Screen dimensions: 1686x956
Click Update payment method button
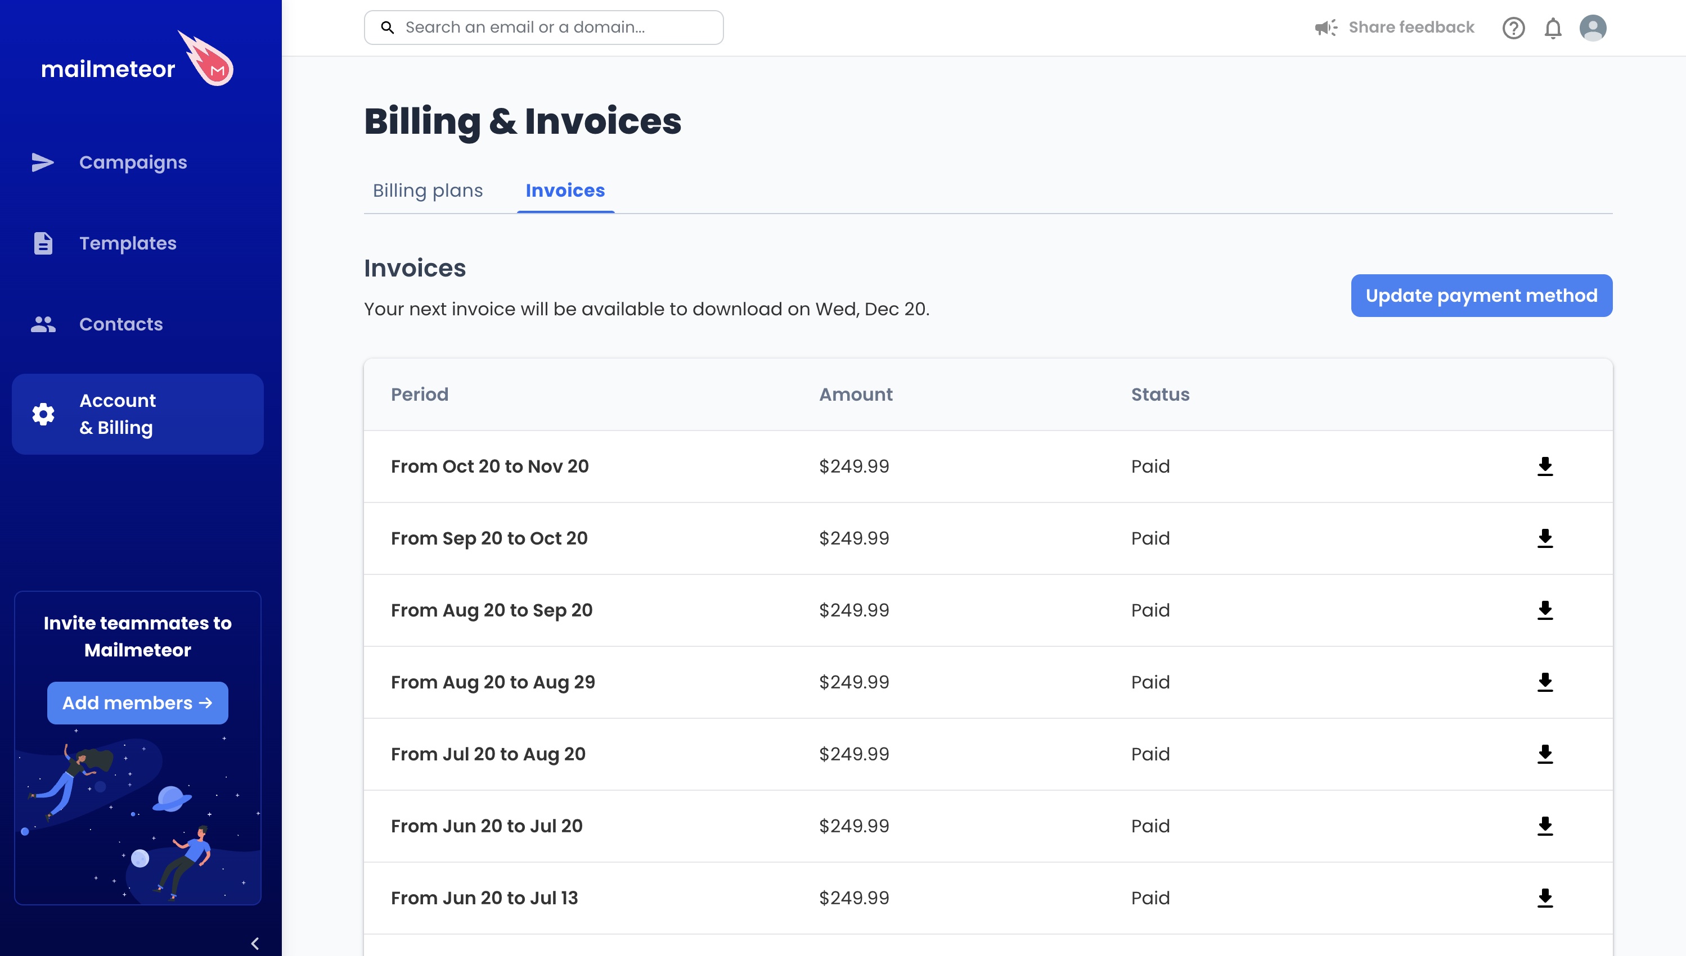[1482, 296]
